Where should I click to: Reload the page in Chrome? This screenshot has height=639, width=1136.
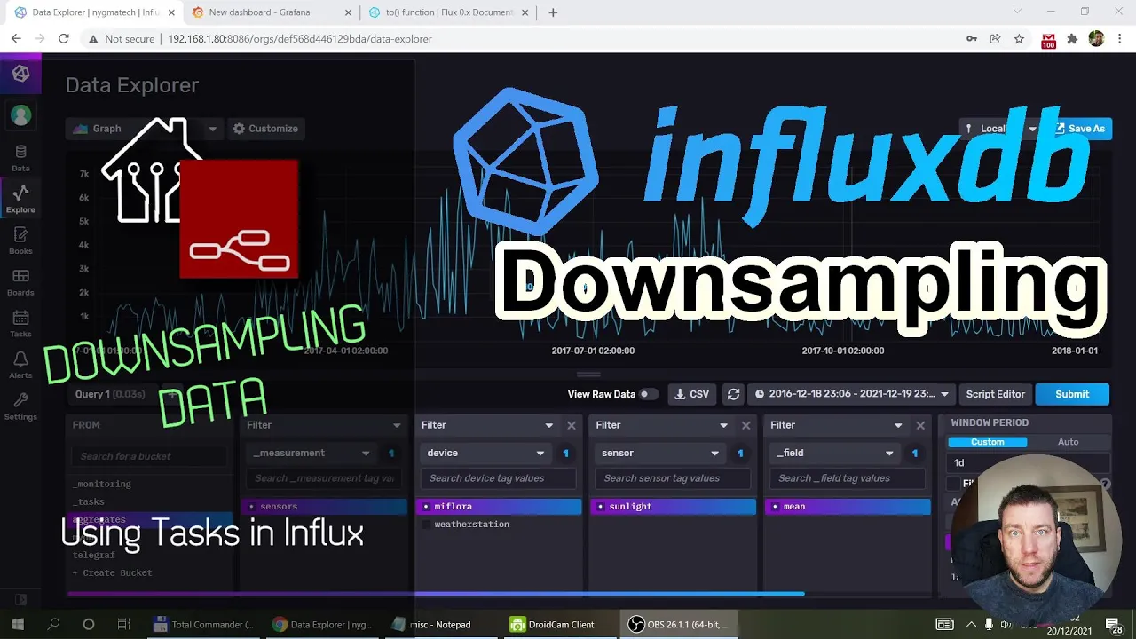[64, 39]
